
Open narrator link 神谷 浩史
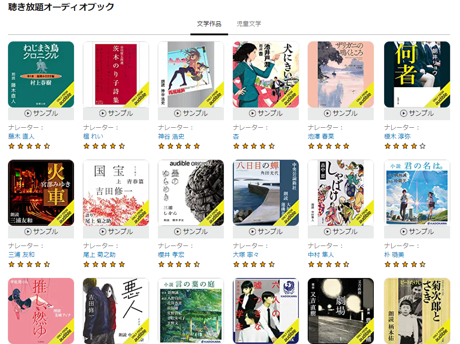(x=171, y=136)
